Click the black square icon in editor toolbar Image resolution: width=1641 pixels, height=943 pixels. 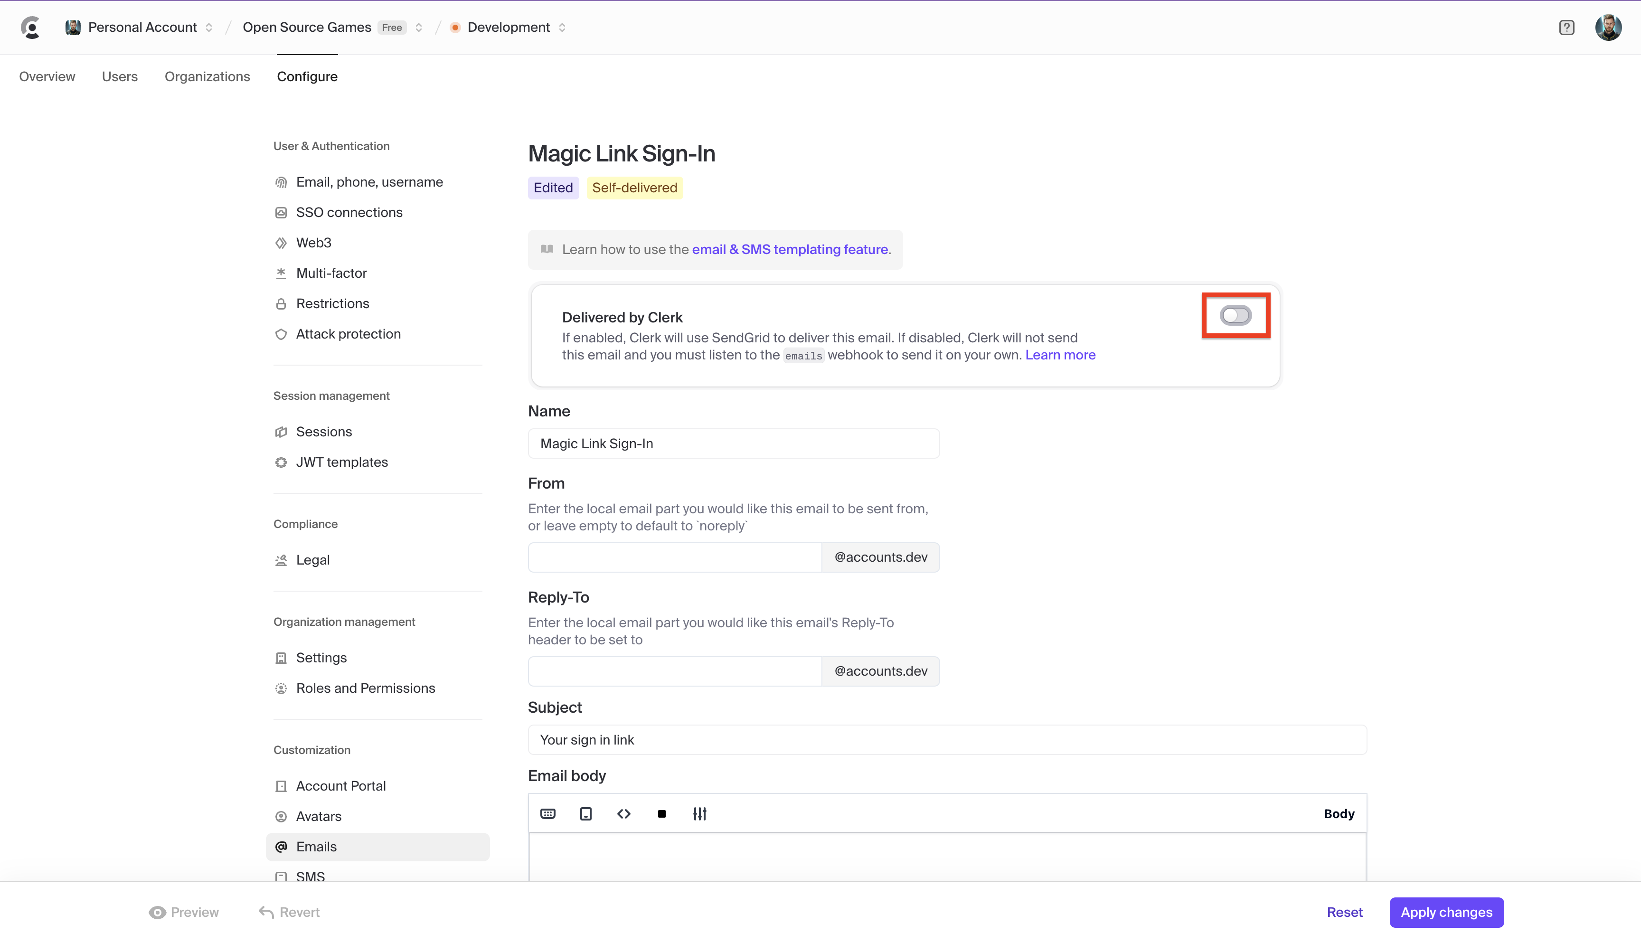pyautogui.click(x=661, y=813)
